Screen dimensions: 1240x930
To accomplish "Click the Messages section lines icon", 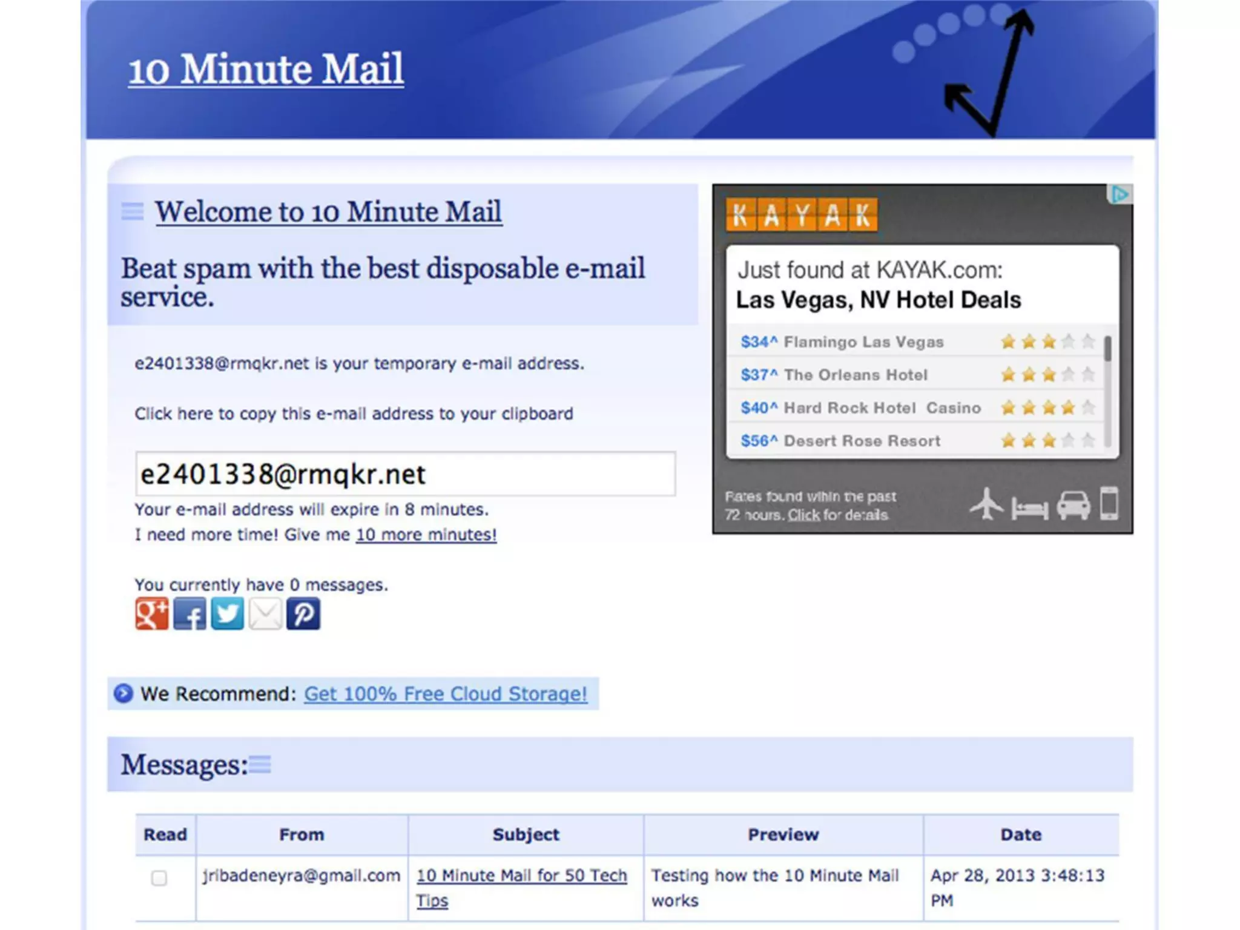I will pyautogui.click(x=260, y=765).
